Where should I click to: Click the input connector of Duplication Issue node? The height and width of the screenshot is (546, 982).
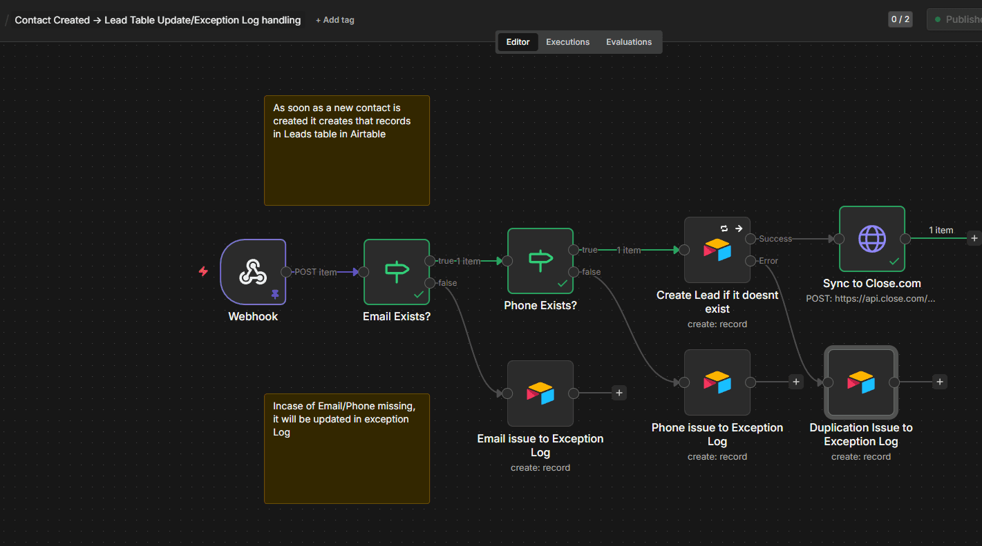[x=828, y=382]
